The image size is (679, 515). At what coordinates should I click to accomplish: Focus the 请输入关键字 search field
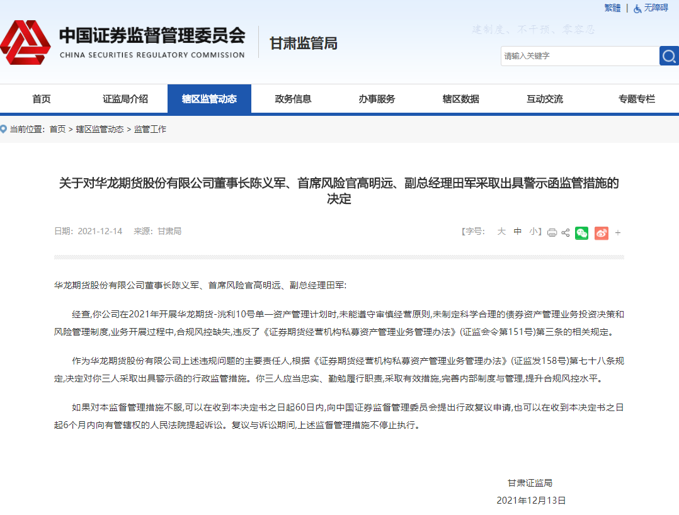point(580,56)
